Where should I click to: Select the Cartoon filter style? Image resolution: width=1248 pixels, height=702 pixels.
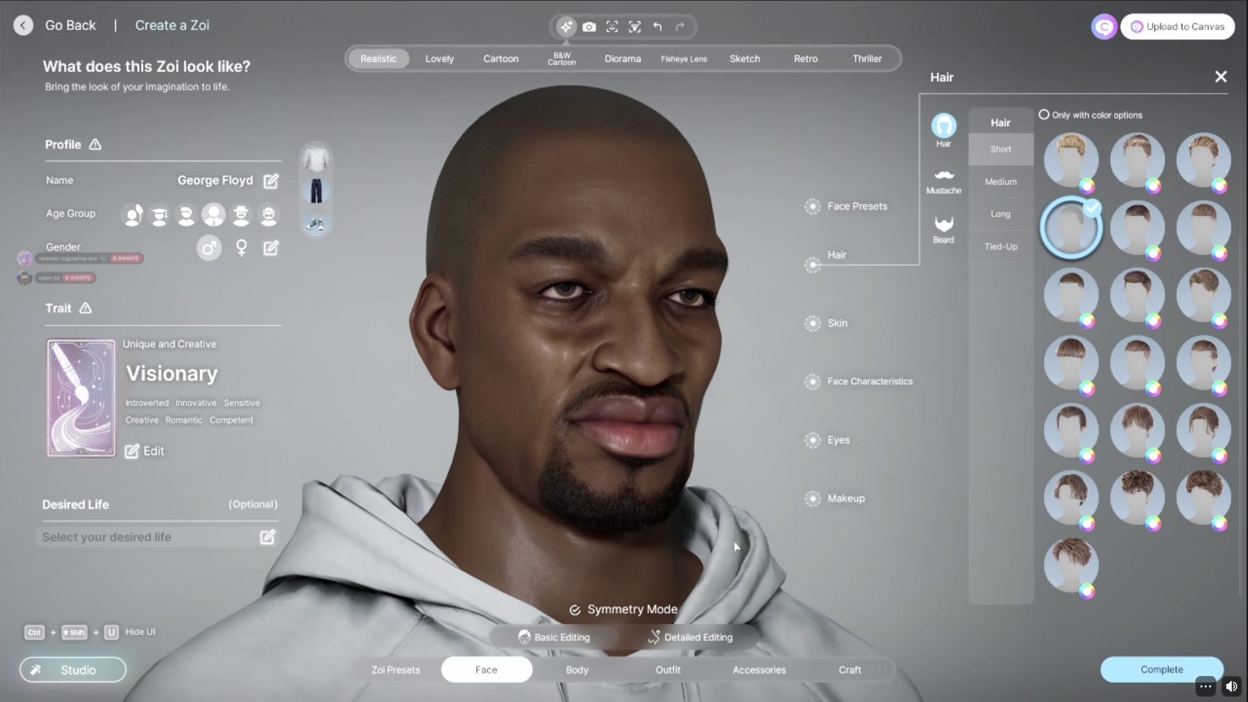click(x=500, y=58)
